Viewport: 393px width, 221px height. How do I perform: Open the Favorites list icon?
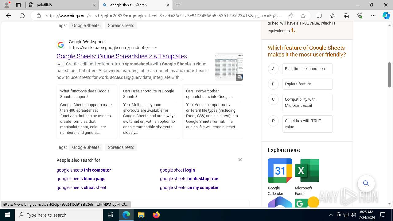pyautogui.click(x=333, y=16)
